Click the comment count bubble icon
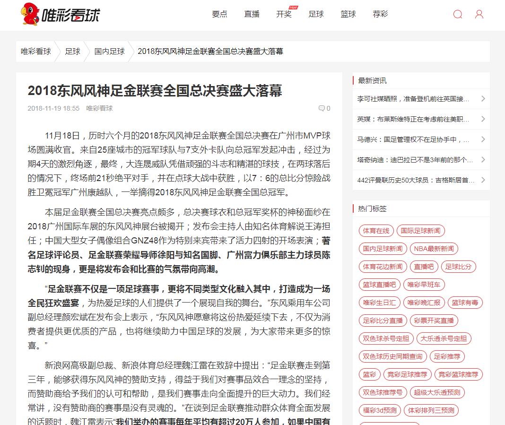This screenshot has width=505, height=425. [x=322, y=108]
